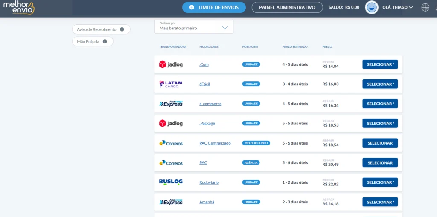The height and width of the screenshot is (217, 437).
Task: Click '3 - 4 dias úteis' delivery estimate
Action: (295, 84)
